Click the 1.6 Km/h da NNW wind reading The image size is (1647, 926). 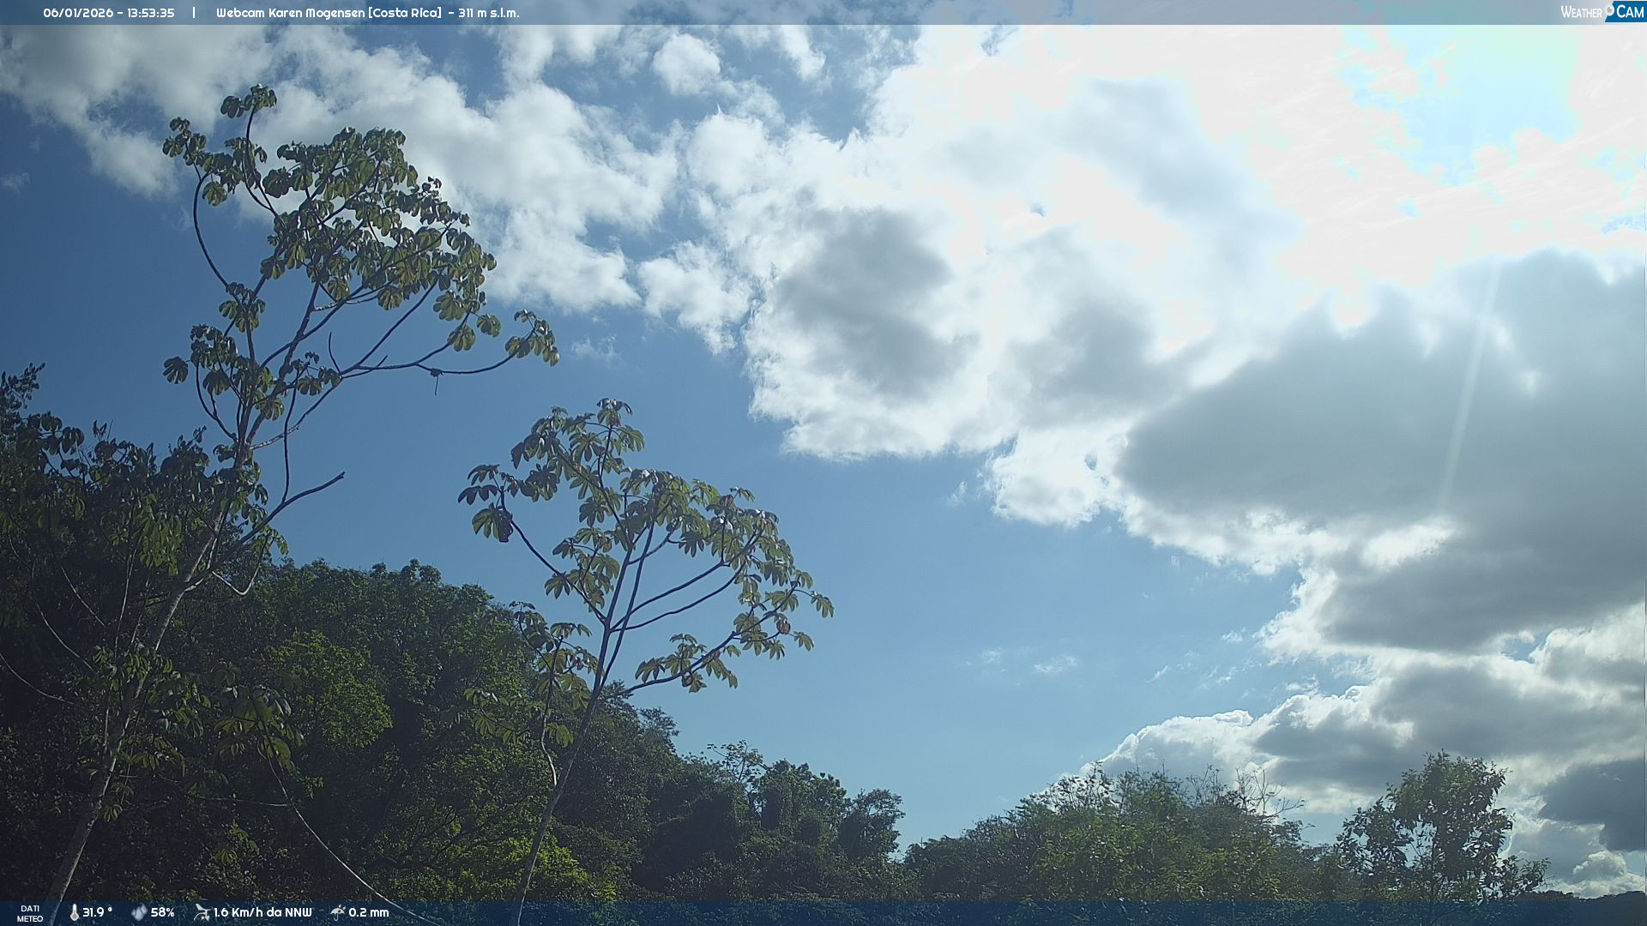(x=262, y=912)
